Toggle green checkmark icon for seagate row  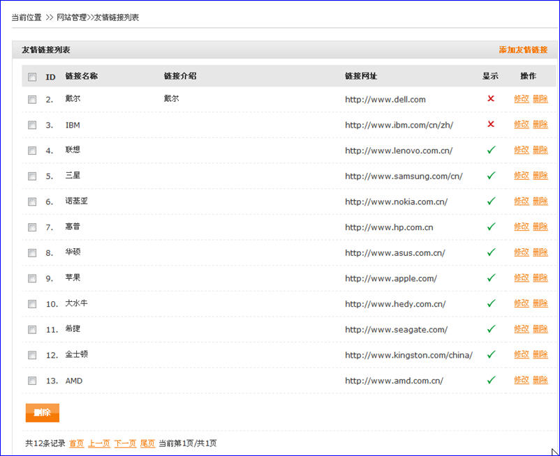pyautogui.click(x=492, y=328)
